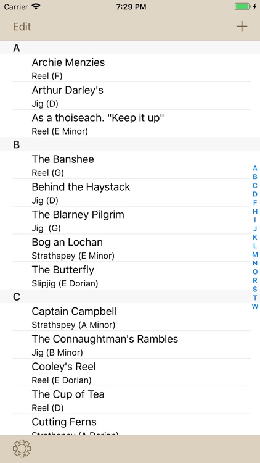
Task: Select the Cutting Ferns tune
Action: coord(130,424)
